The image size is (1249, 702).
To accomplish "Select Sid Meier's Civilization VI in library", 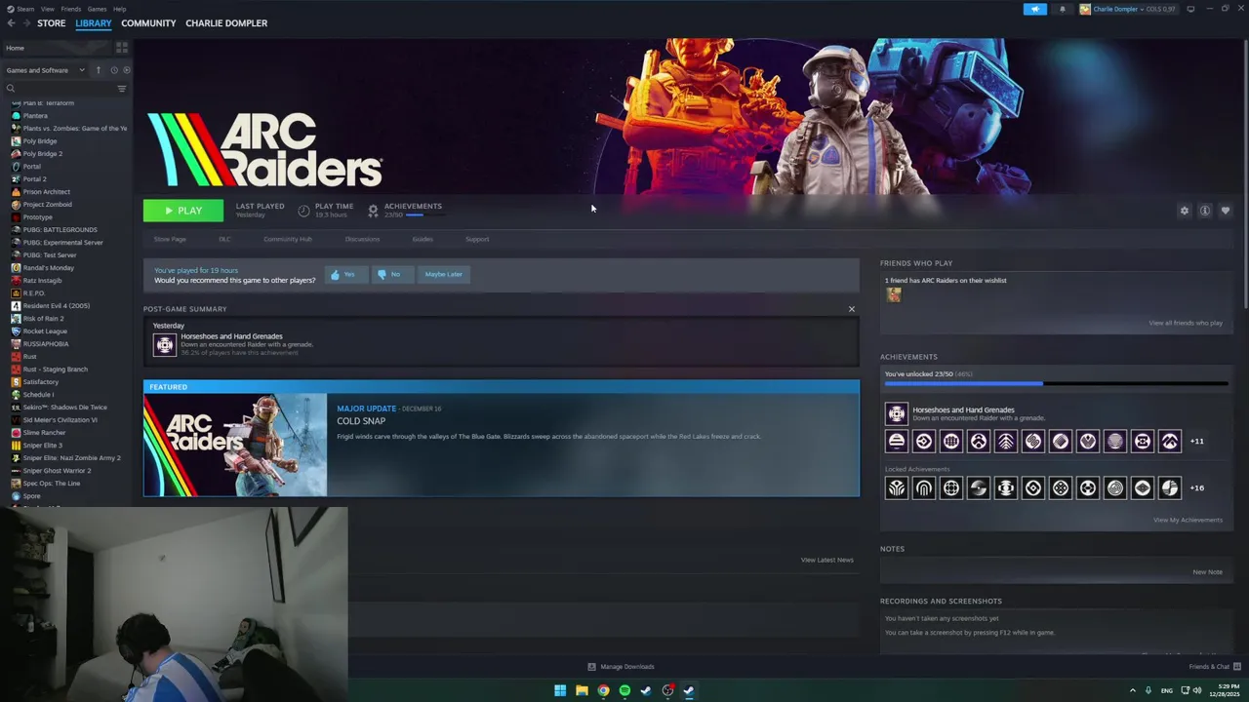I will 60,420.
